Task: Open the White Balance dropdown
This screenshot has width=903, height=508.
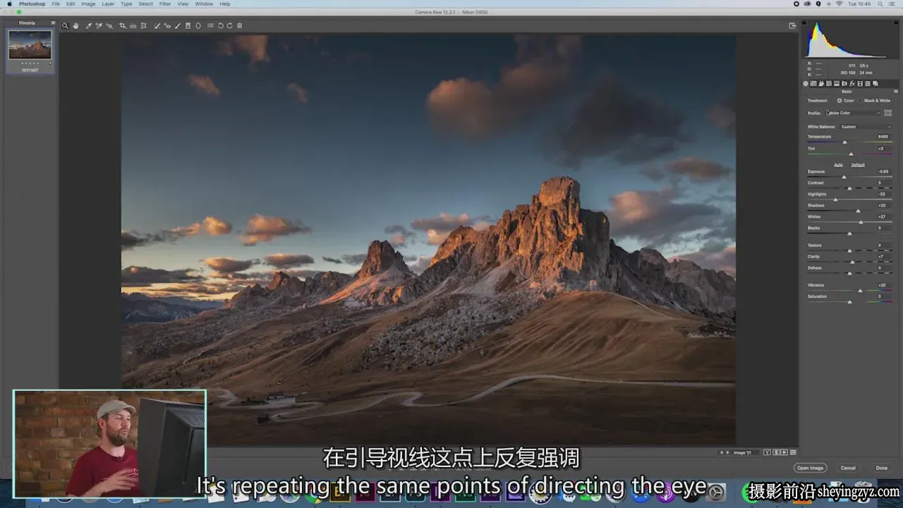Action: (866, 127)
